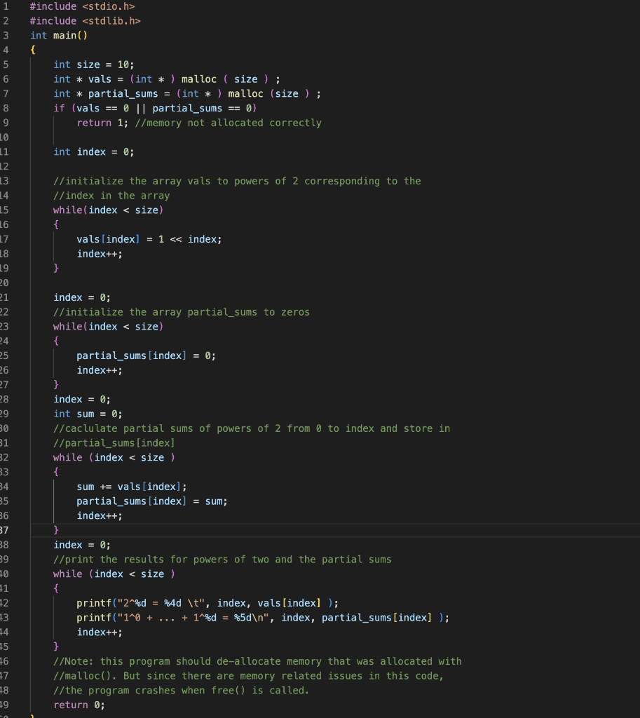Click line number 49 near the bottom

click(x=6, y=705)
